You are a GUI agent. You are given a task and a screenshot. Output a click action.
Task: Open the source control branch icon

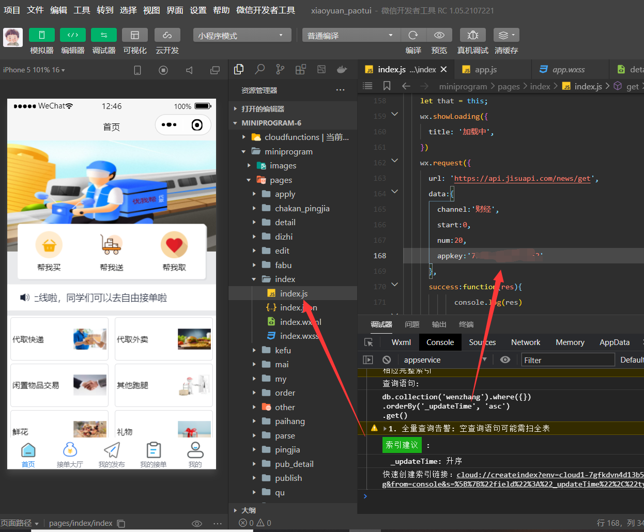pyautogui.click(x=281, y=69)
